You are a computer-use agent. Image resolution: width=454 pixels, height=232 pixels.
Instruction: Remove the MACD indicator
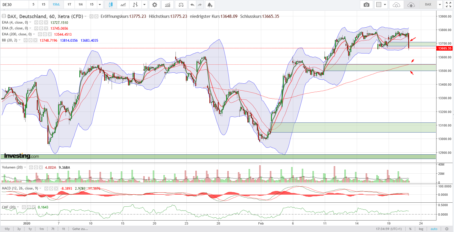[56, 189]
